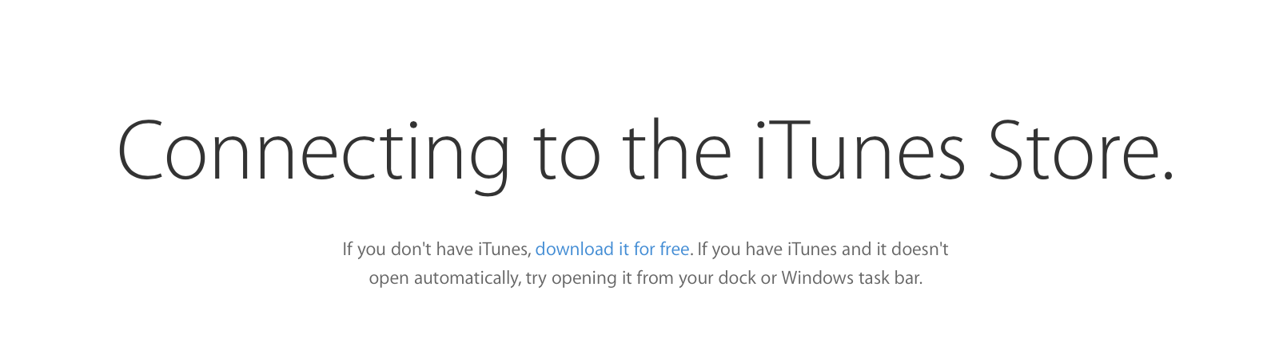Click the "Windows task bar." text

pyautogui.click(x=851, y=278)
